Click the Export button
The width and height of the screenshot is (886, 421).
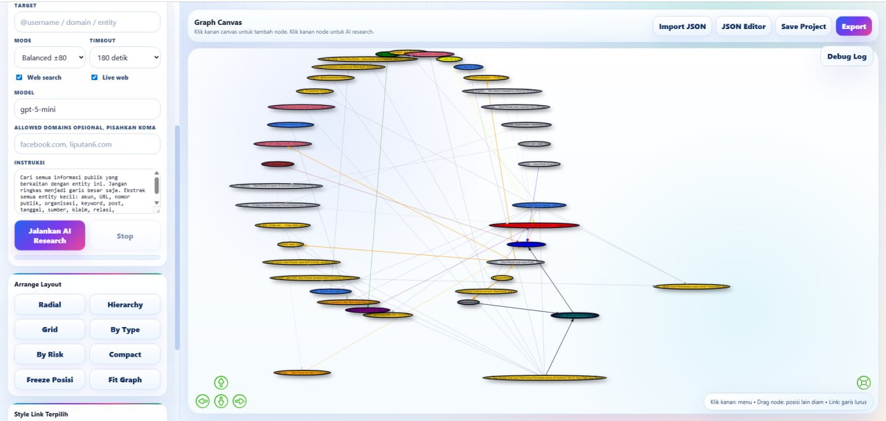coord(853,26)
